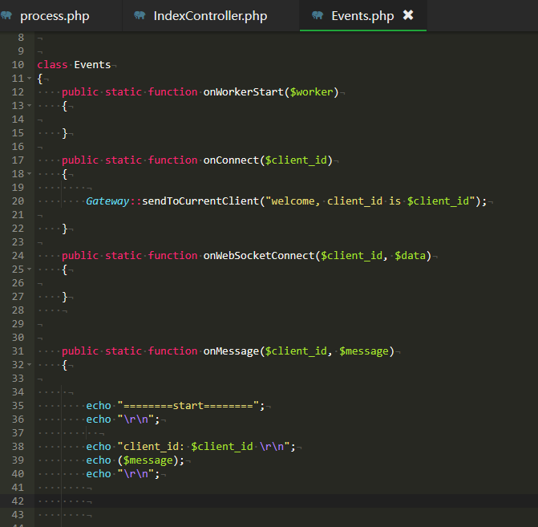Viewport: 538px width, 527px height.
Task: Collapse the onMessage body fold at line 32
Action: pyautogui.click(x=30, y=365)
